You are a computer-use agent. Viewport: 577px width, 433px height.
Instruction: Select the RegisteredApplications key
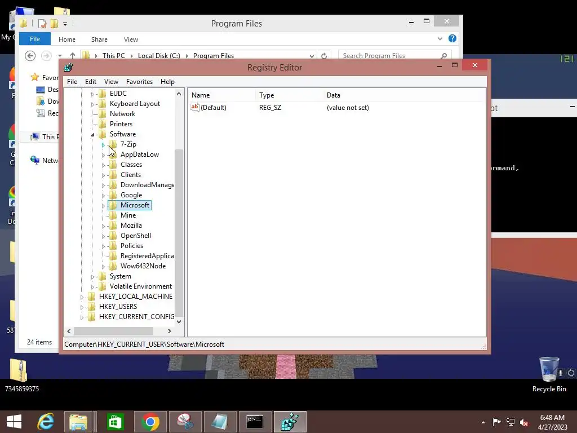[147, 256]
